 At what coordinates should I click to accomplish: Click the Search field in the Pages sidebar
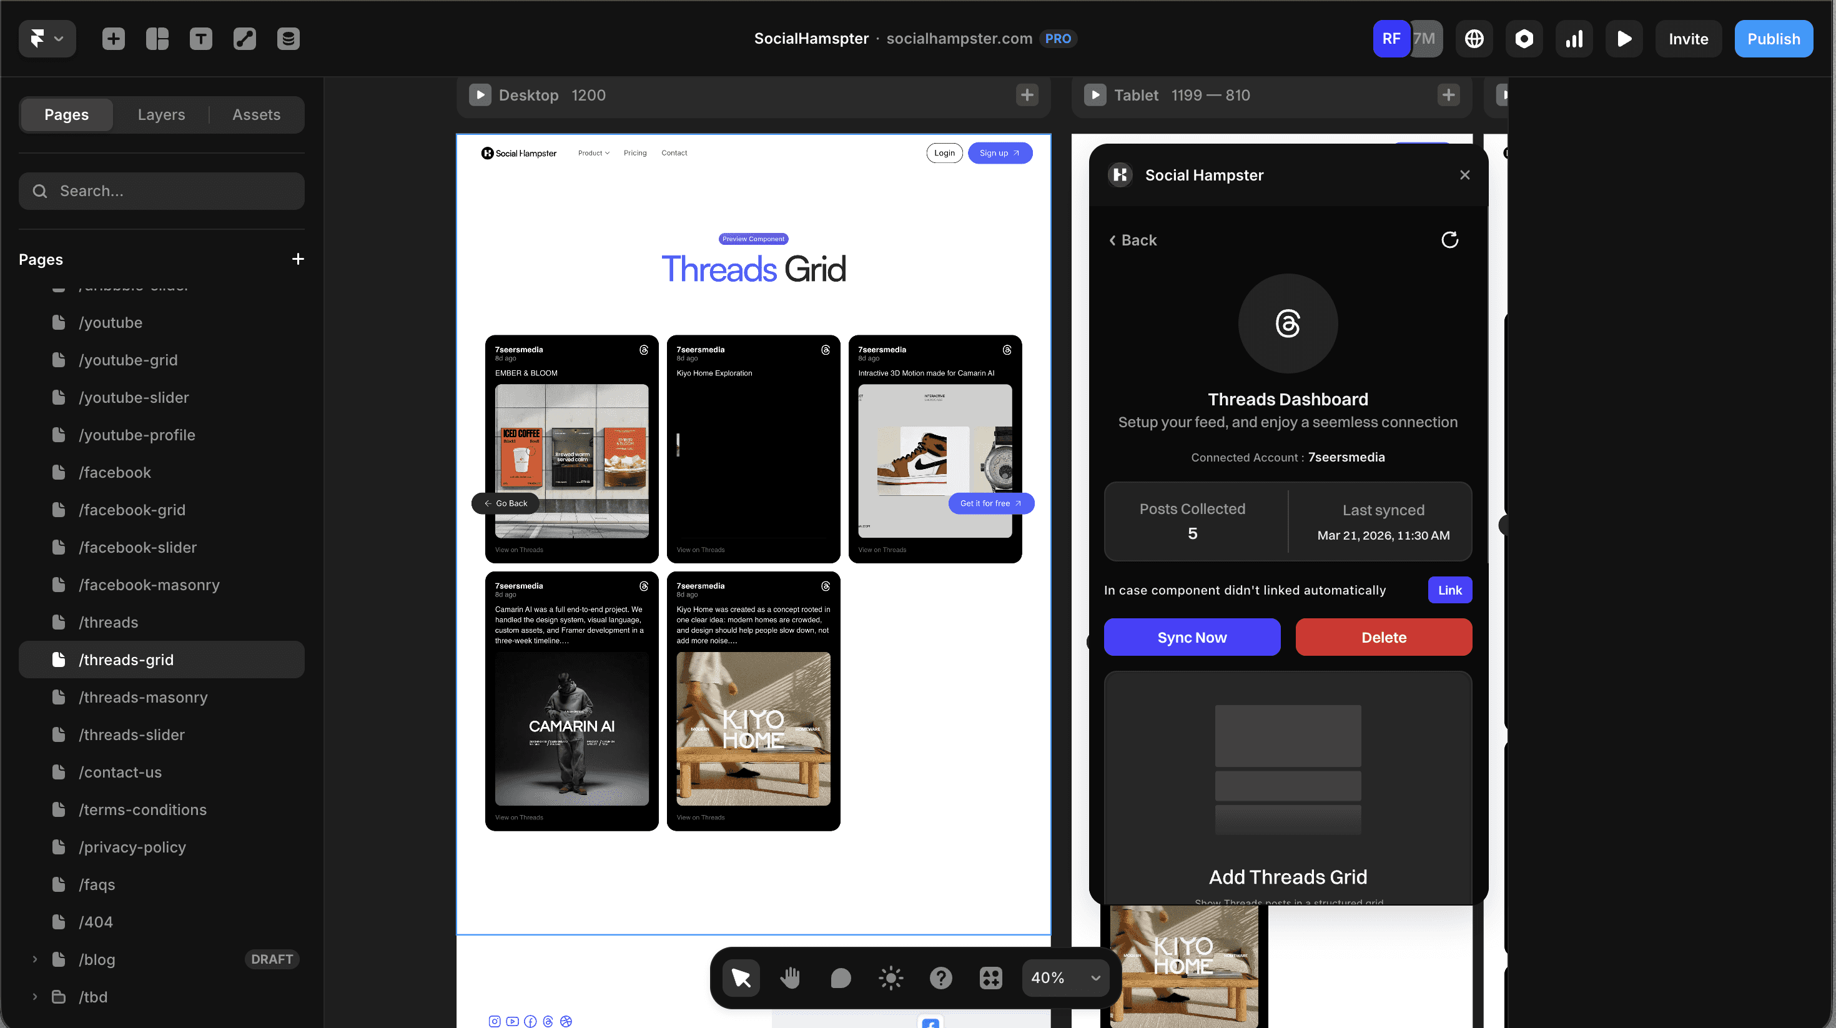tap(162, 191)
